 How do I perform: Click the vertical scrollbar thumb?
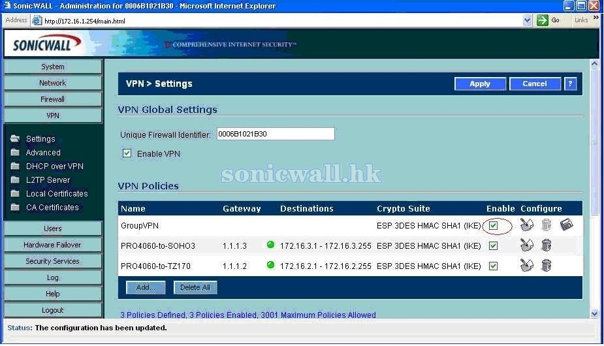coord(594,142)
